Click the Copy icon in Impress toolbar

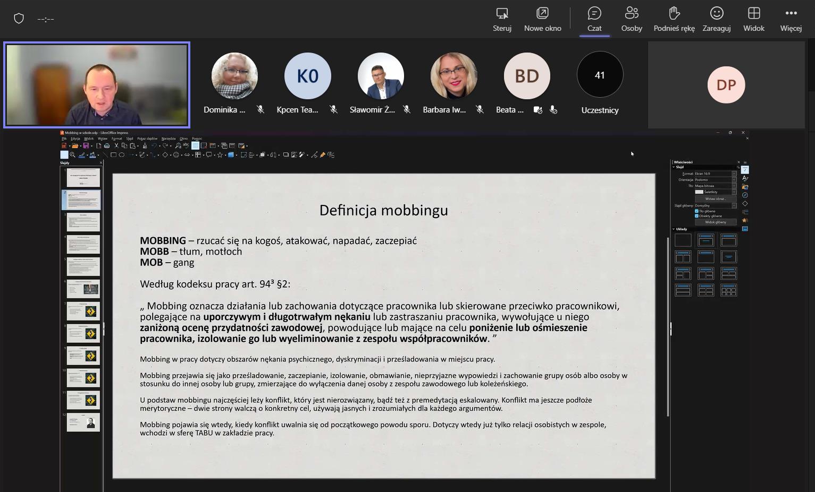tap(124, 145)
